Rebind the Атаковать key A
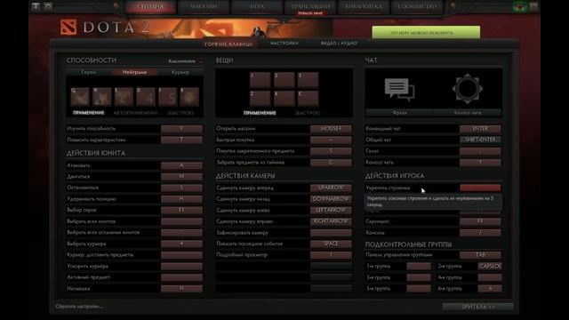This screenshot has height=320, width=569. [181, 165]
